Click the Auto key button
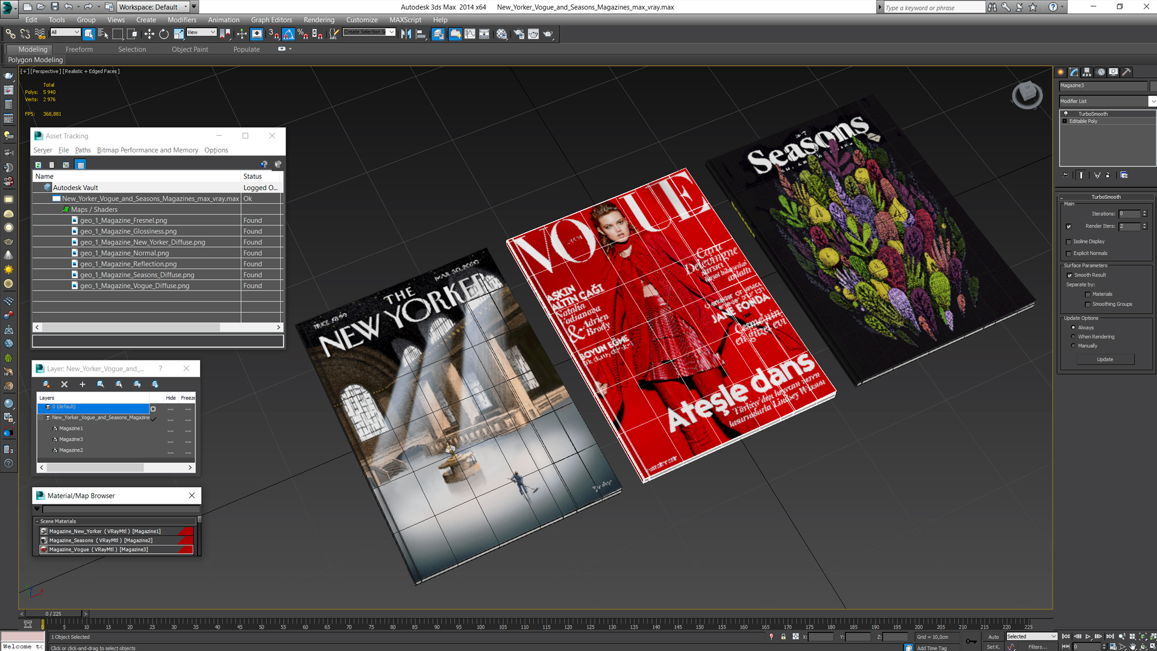The width and height of the screenshot is (1157, 651). click(993, 637)
